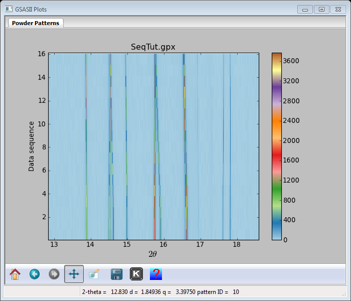Image resolution: width=351 pixels, height=301 pixels.
Task: Open help with the red question mark
Action: (x=156, y=274)
